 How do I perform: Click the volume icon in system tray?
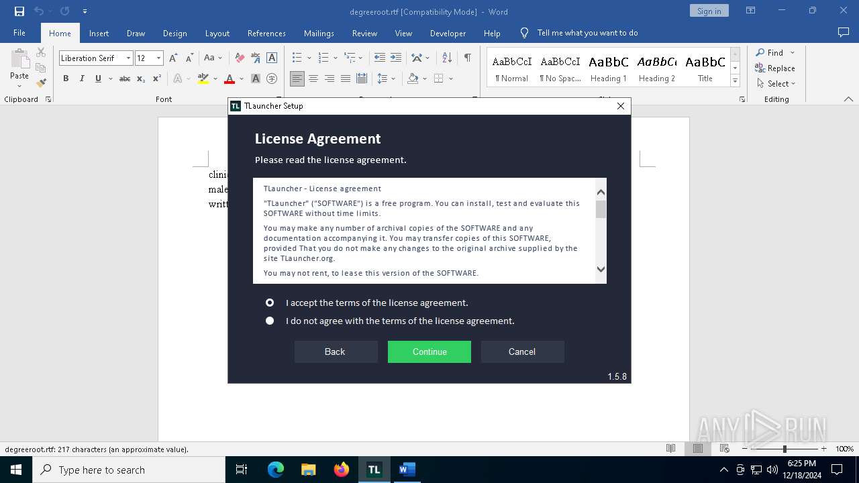tap(772, 470)
